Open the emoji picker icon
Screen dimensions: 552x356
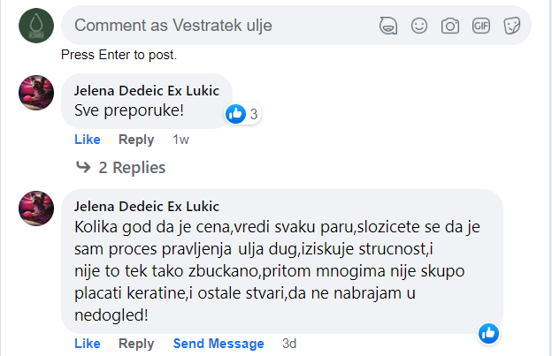[419, 26]
